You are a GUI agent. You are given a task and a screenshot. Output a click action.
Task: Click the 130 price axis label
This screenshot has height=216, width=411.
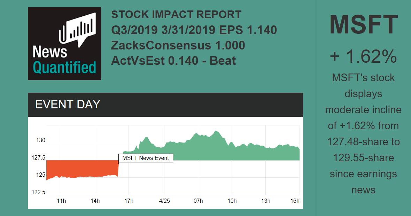point(41,140)
